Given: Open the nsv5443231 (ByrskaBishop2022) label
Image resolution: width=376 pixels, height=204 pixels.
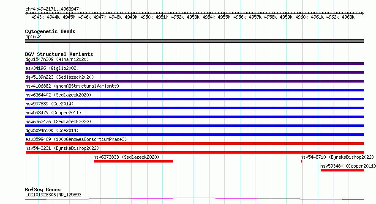Looking at the screenshot, I should [62, 148].
